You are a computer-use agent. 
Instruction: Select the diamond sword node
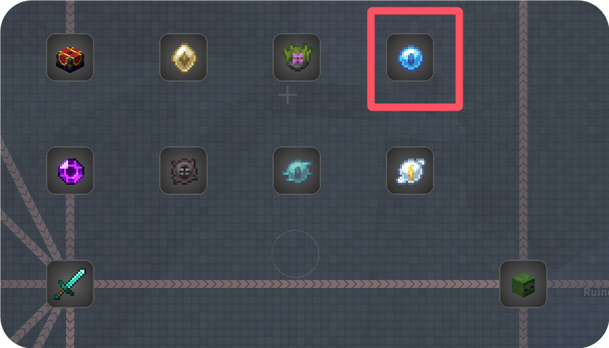70,284
